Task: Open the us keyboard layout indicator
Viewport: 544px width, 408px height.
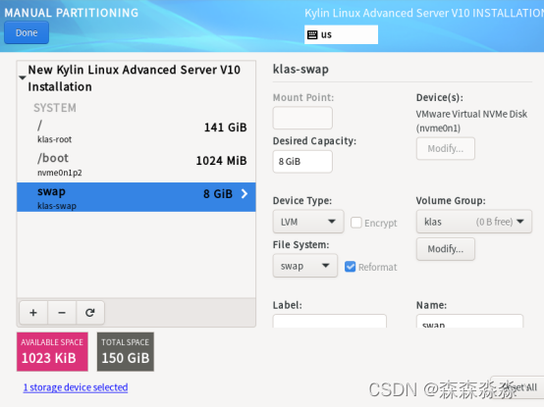Action: 341,34
